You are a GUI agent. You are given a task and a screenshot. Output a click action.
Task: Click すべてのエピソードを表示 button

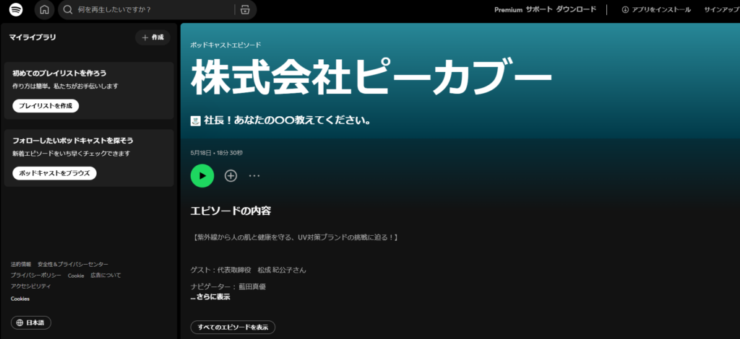[233, 327]
